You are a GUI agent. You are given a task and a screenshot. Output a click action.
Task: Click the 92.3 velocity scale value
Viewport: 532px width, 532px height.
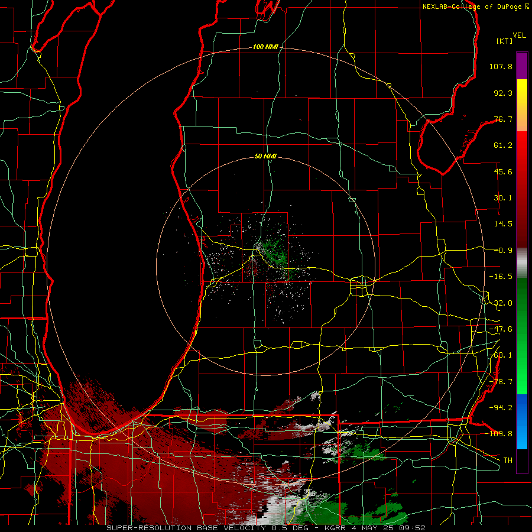pyautogui.click(x=503, y=93)
